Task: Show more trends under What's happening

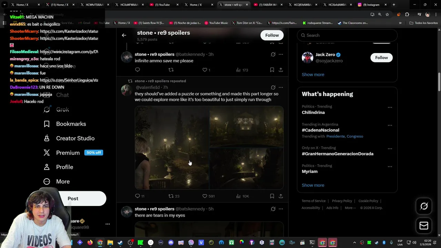Action: [x=313, y=185]
